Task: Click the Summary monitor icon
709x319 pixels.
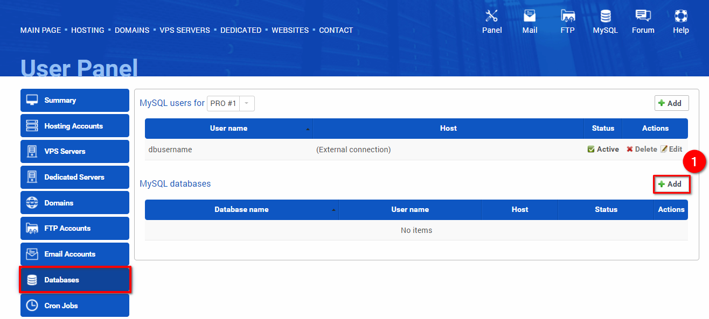Action: coord(32,100)
